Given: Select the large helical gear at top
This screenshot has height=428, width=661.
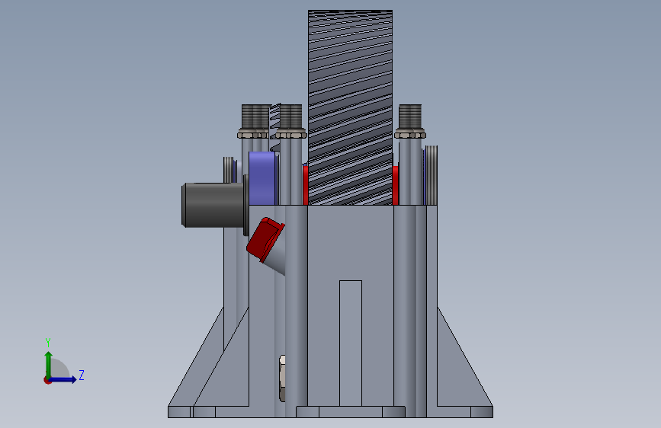Looking at the screenshot, I should [x=350, y=107].
